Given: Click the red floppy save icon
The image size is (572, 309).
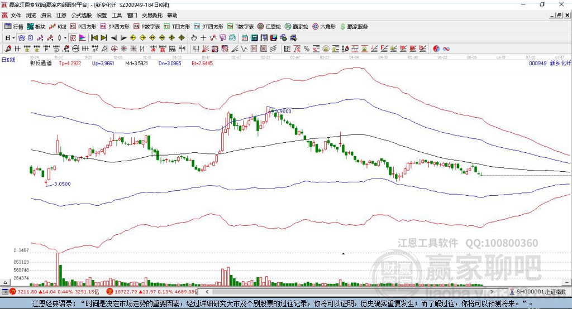Looking at the screenshot, I should [x=274, y=38].
